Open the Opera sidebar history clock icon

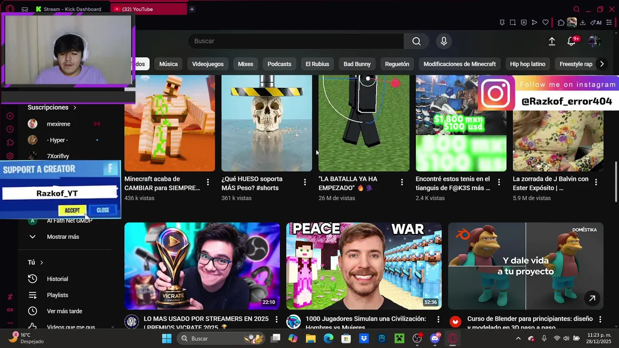coord(10,129)
